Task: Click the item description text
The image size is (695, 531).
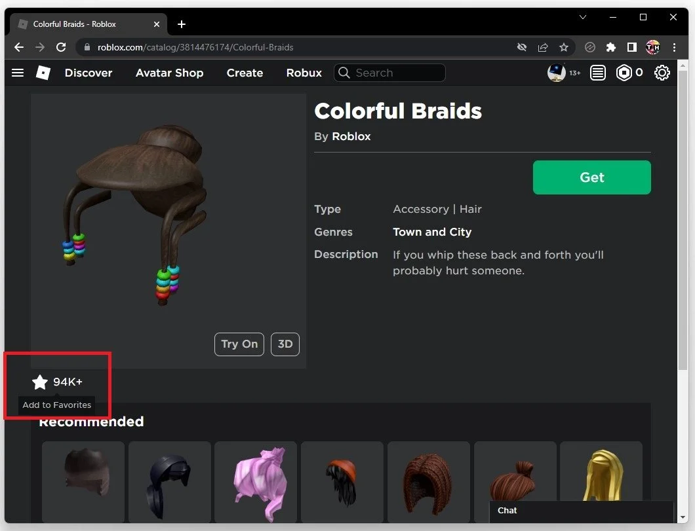Action: pos(498,263)
